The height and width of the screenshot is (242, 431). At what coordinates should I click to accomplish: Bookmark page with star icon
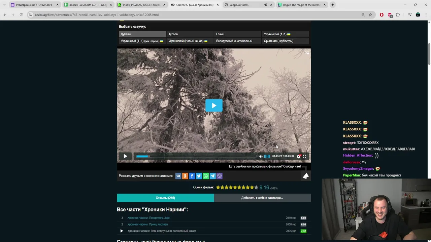click(x=370, y=15)
